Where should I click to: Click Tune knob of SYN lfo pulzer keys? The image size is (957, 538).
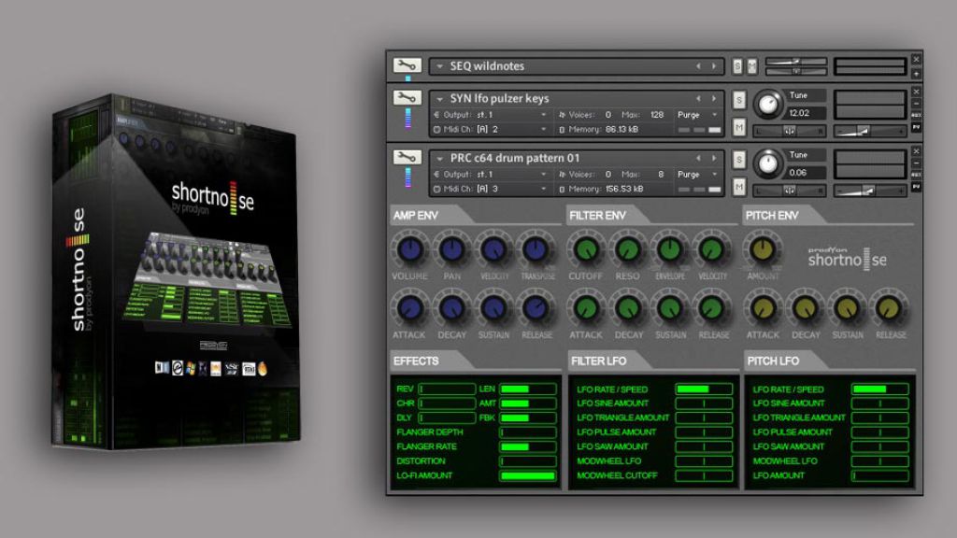point(768,105)
